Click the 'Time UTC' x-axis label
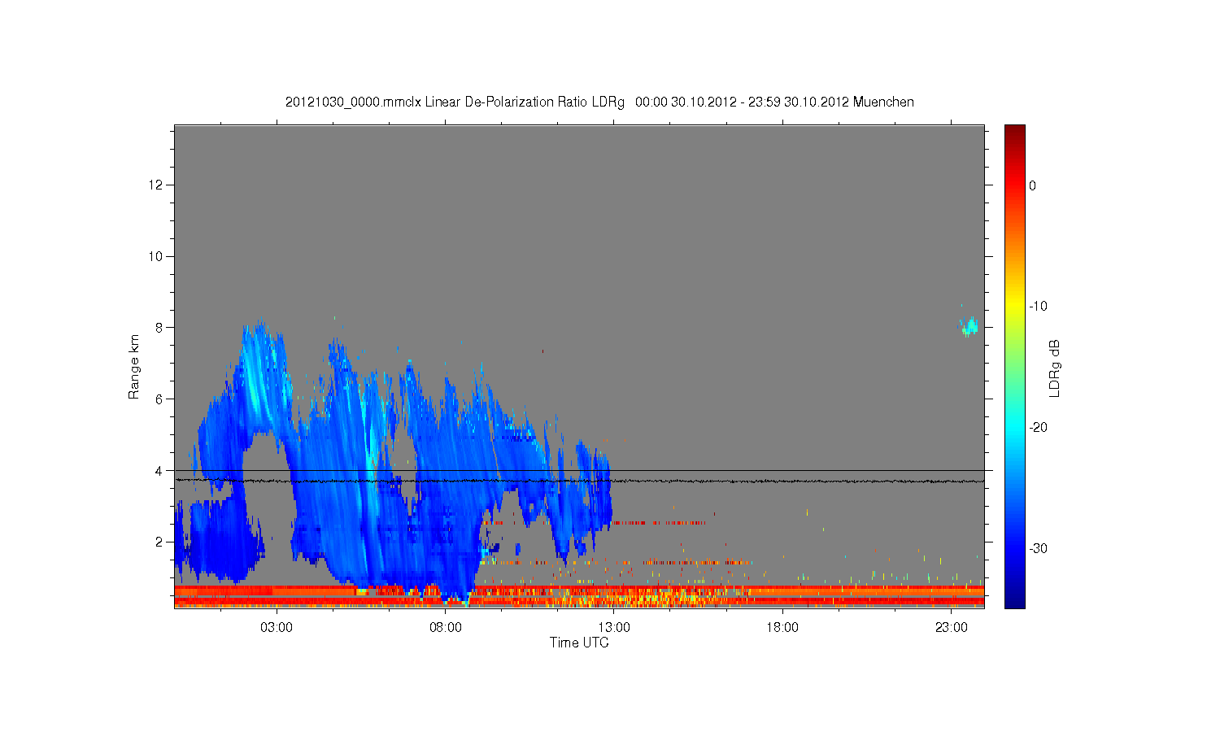Image resolution: width=1220 pixels, height=732 pixels. pos(579,643)
